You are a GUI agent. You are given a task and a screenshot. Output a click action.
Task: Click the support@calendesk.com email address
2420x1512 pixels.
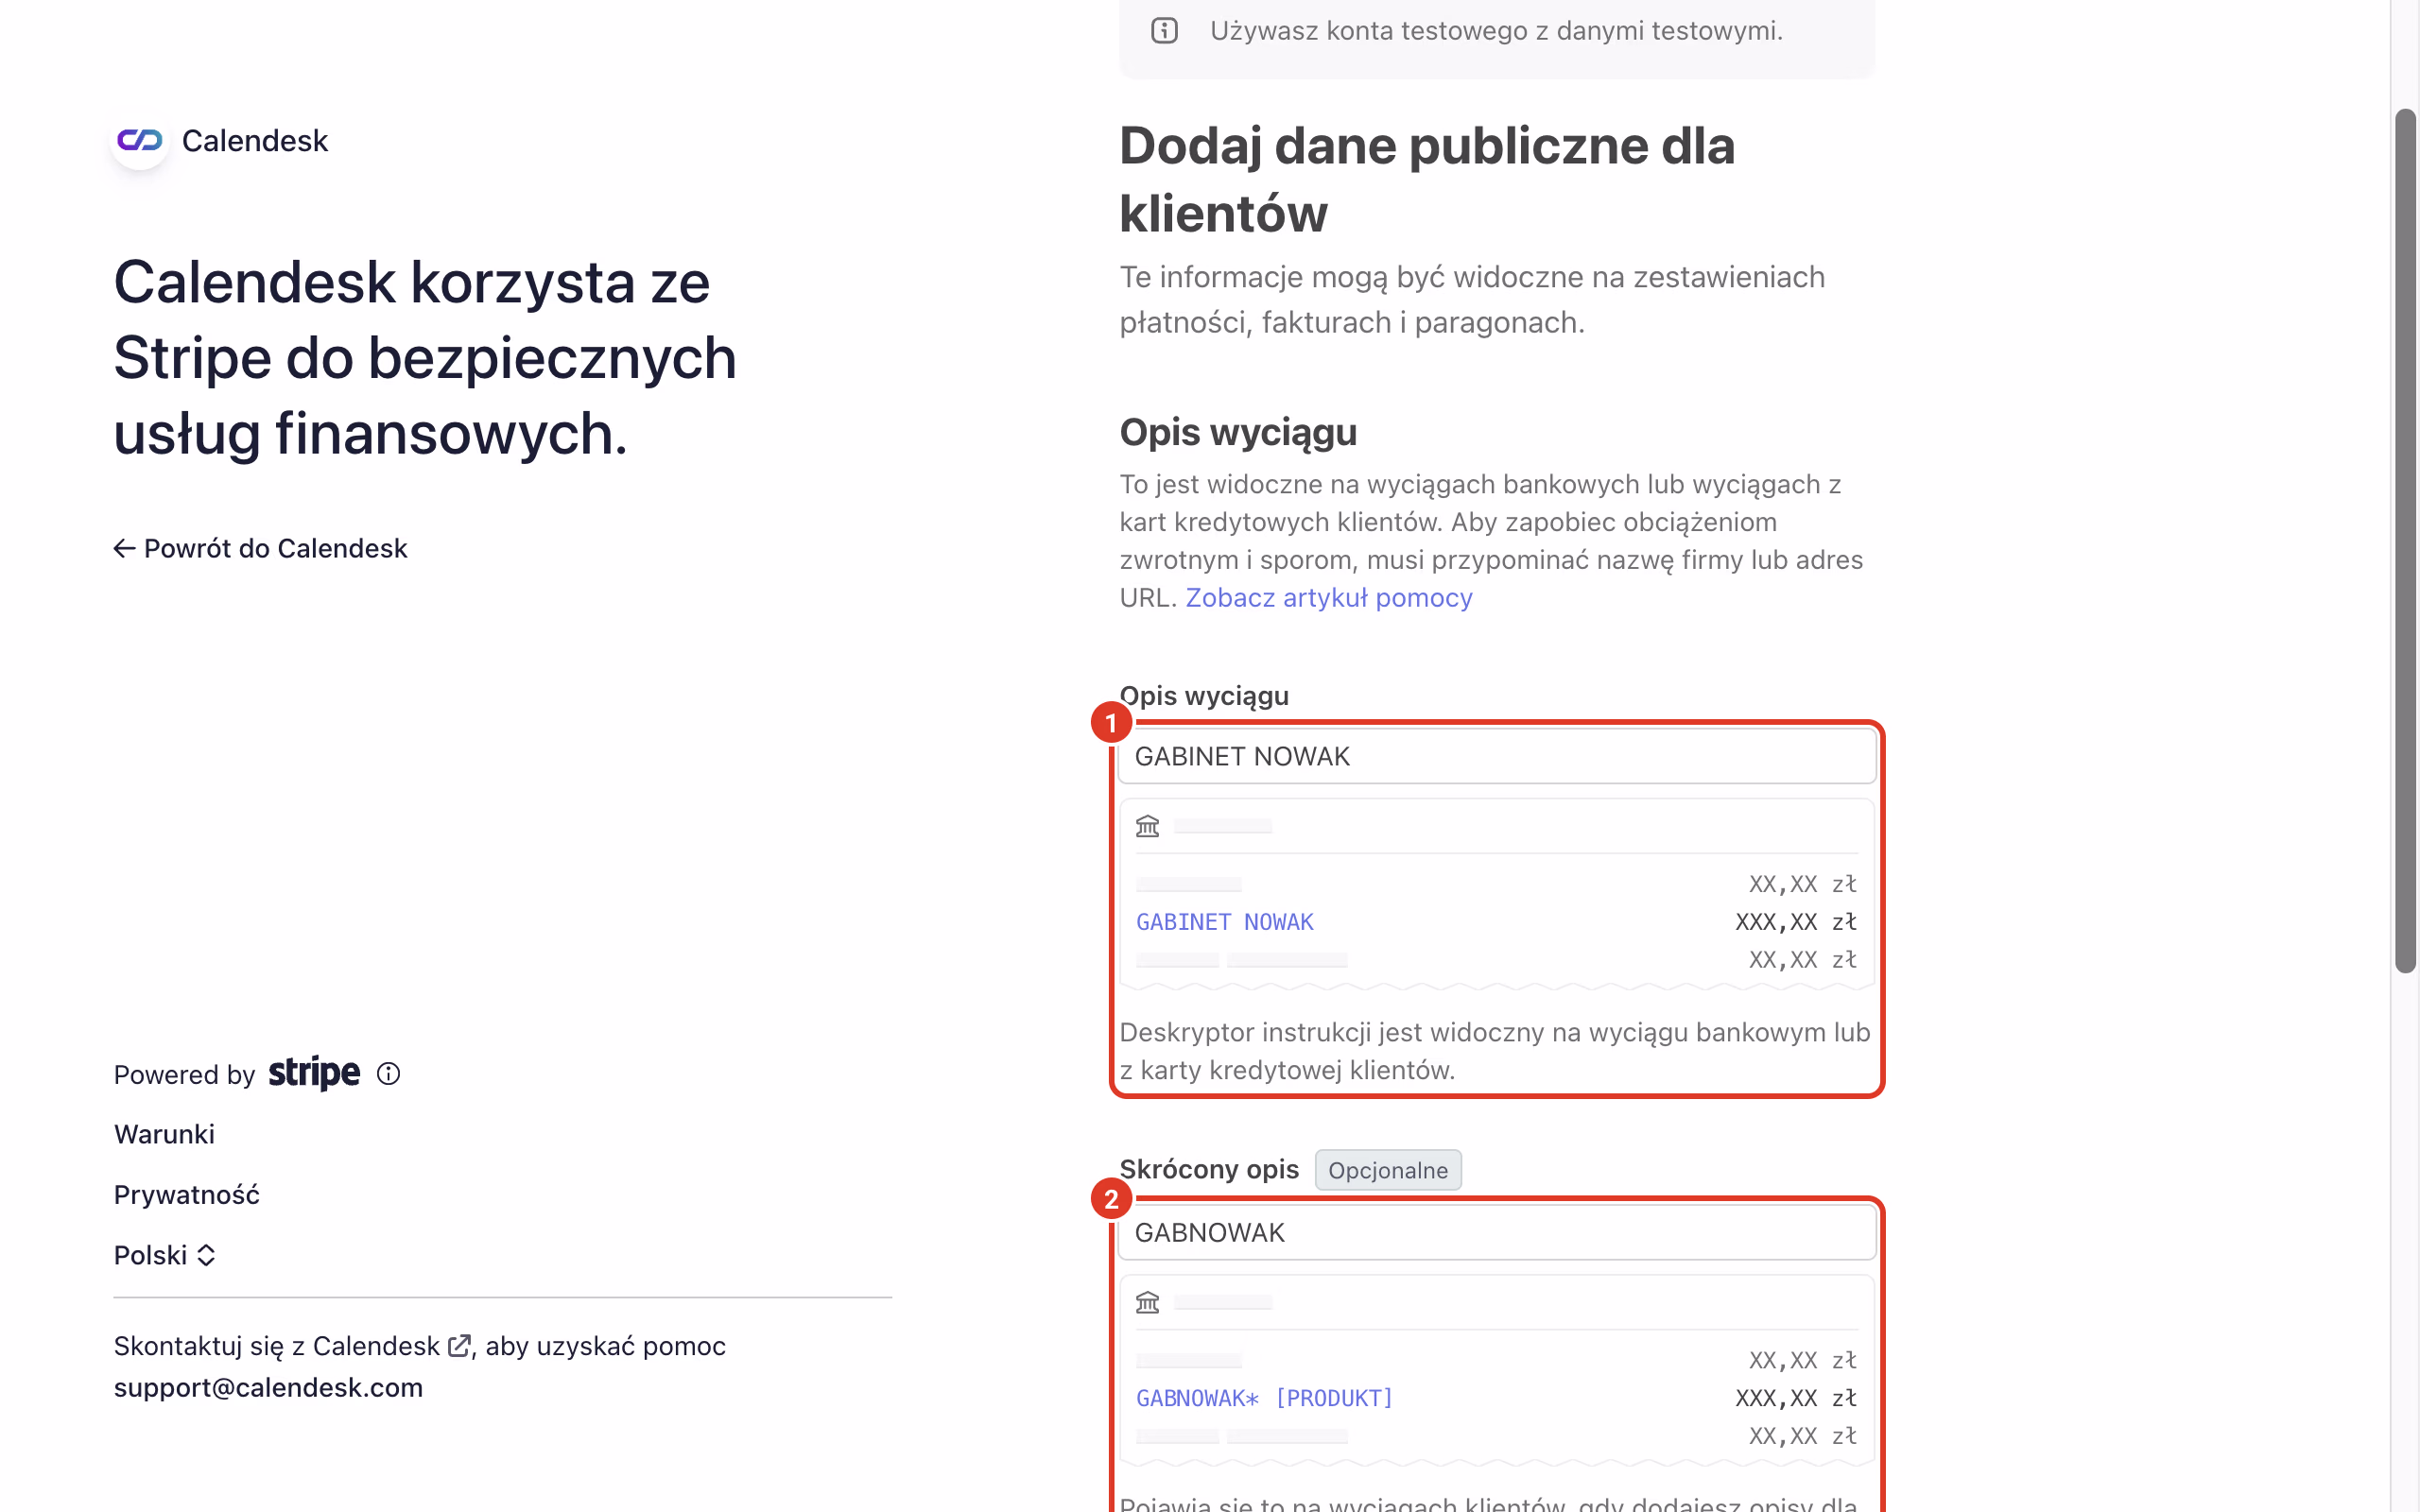(x=268, y=1387)
